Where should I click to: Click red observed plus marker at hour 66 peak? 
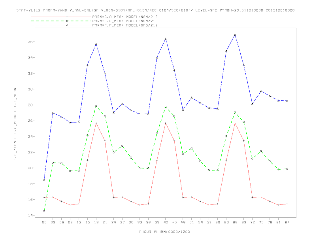[x=235, y=123]
